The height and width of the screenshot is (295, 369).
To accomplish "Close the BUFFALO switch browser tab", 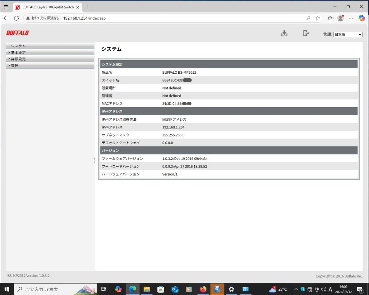I will (78, 7).
